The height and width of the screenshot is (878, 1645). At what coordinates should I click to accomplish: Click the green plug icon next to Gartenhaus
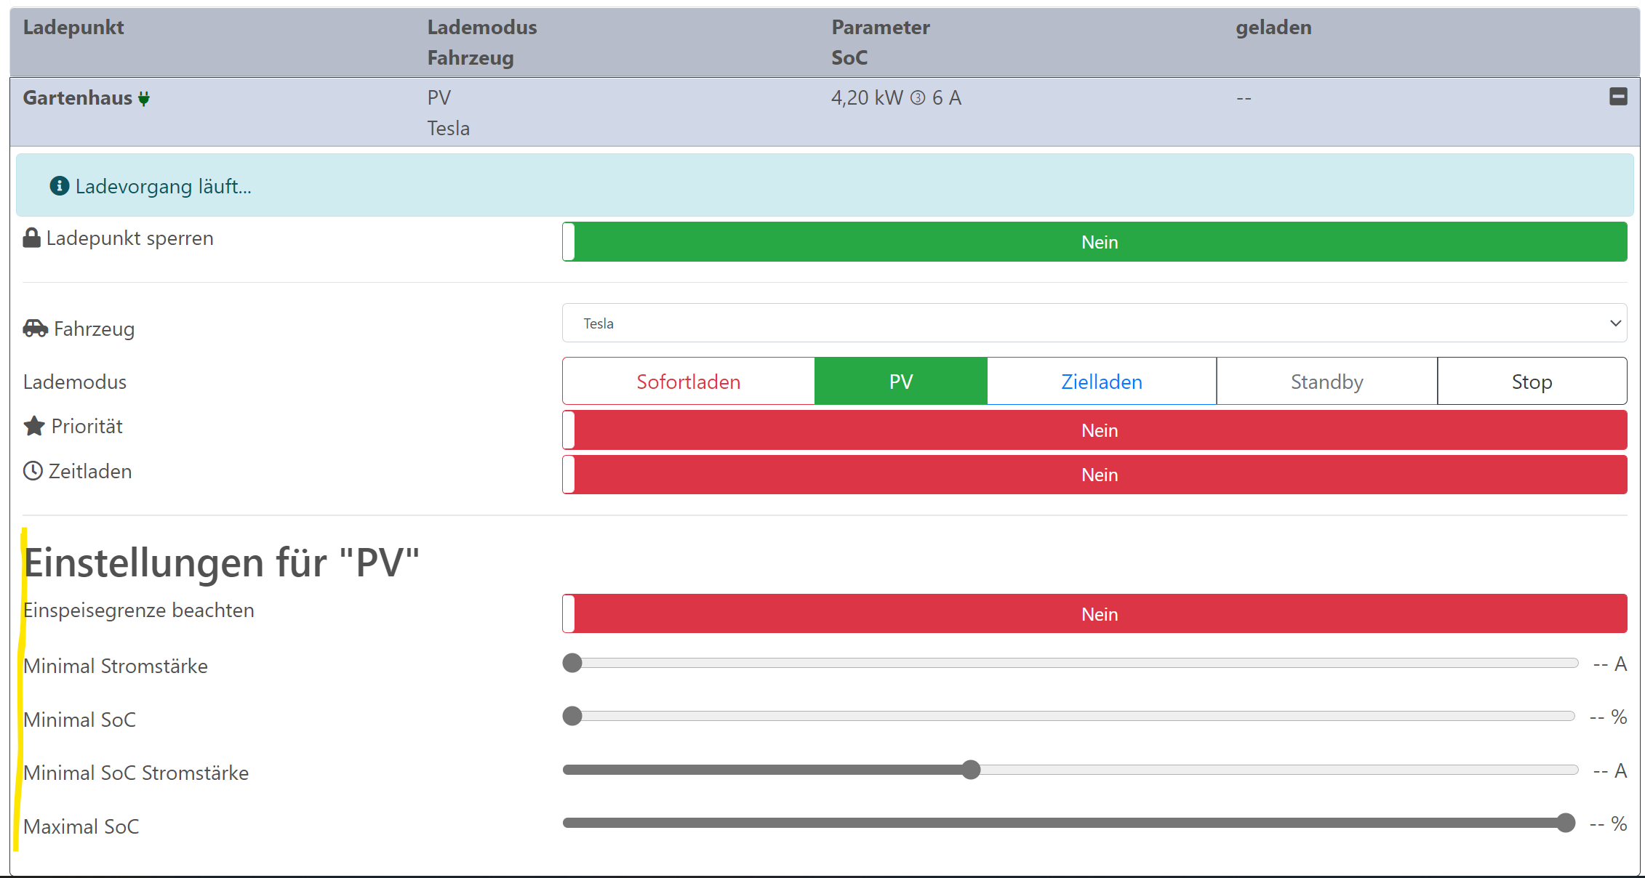pyautogui.click(x=144, y=98)
